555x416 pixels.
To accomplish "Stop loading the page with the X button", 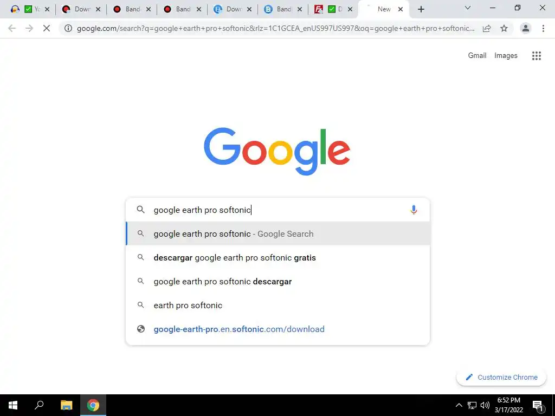I will click(x=47, y=28).
